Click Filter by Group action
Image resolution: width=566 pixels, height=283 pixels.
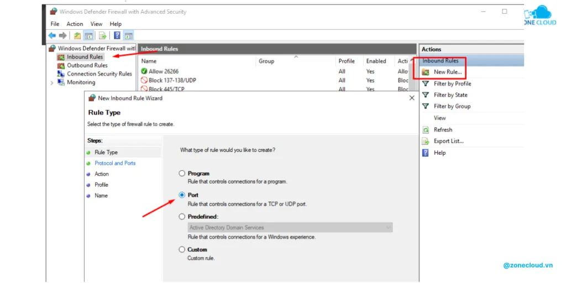click(452, 106)
